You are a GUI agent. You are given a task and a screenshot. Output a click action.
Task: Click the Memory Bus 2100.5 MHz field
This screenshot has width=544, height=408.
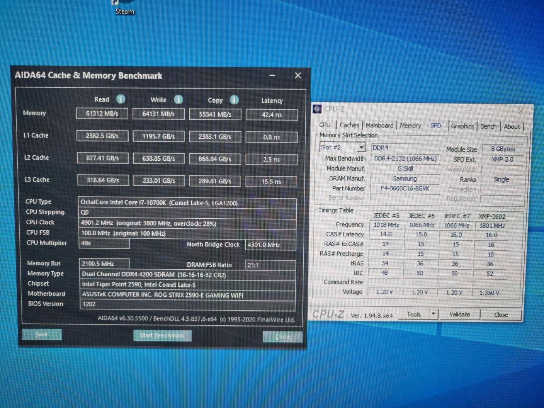[x=104, y=263]
